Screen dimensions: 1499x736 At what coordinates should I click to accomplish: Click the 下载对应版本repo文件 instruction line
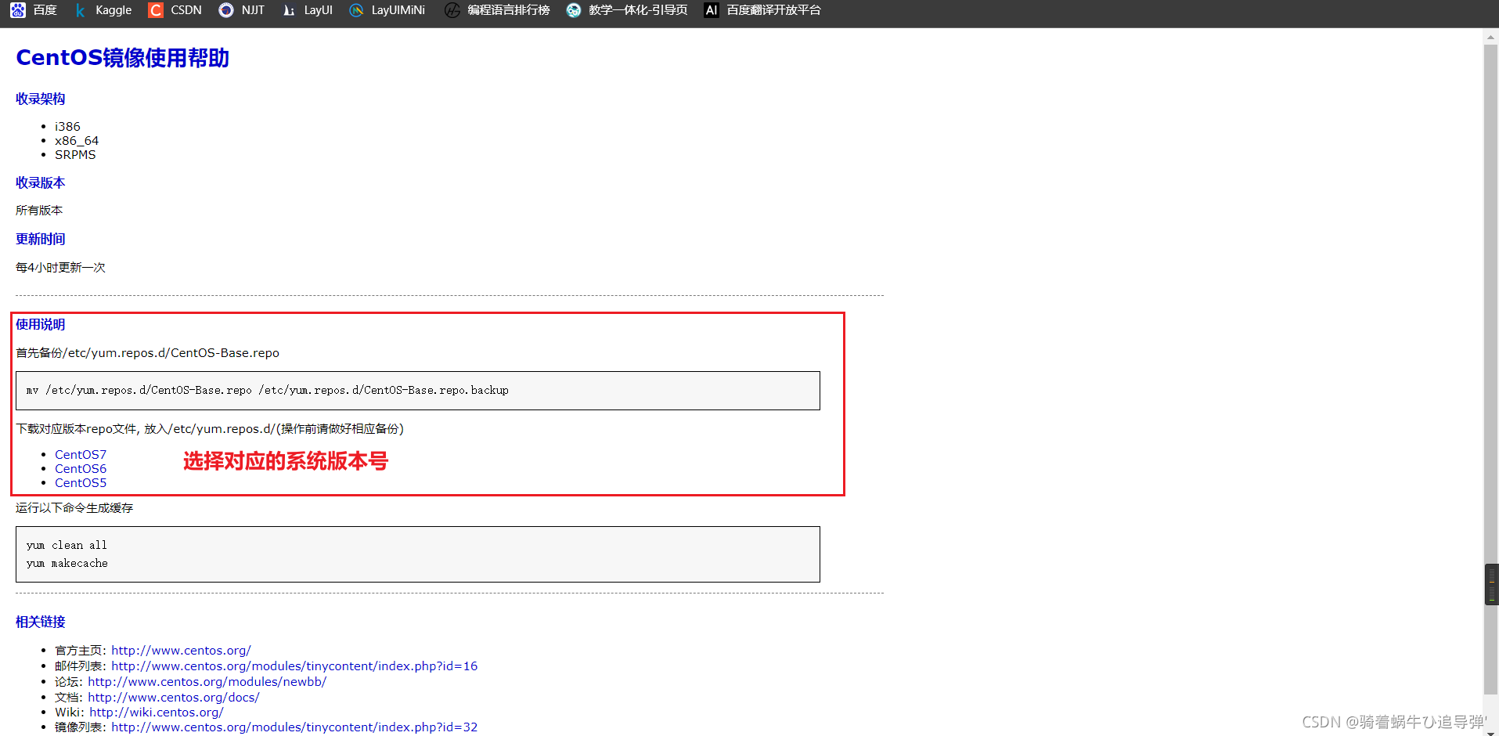[x=210, y=428]
